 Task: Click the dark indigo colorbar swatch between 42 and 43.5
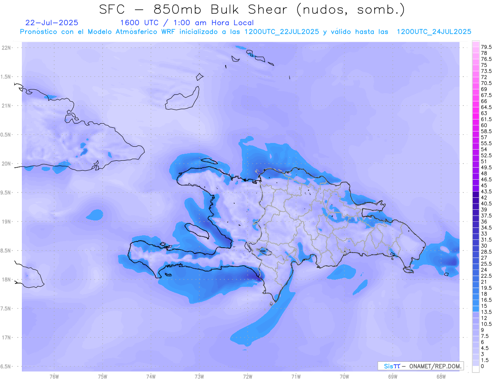click(475, 195)
